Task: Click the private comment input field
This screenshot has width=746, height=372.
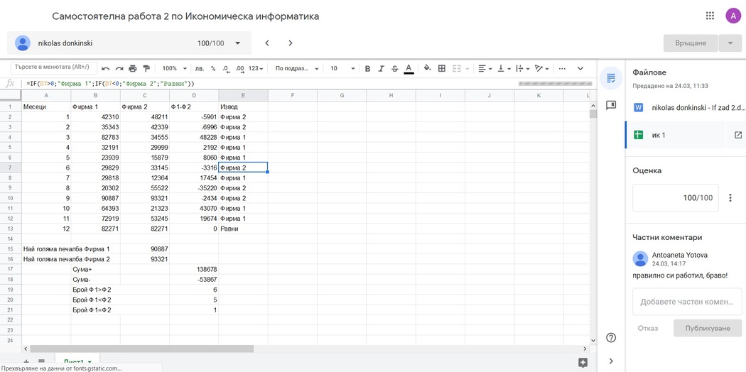Action: (x=686, y=302)
